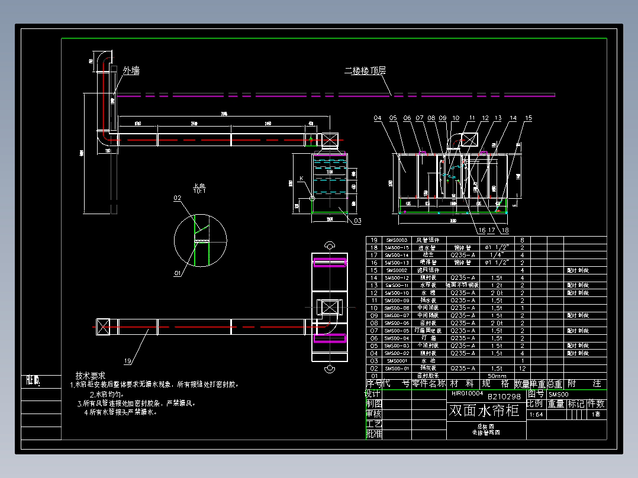Click the 制图 row label in title block
This screenshot has height=478, width=638.
click(374, 403)
